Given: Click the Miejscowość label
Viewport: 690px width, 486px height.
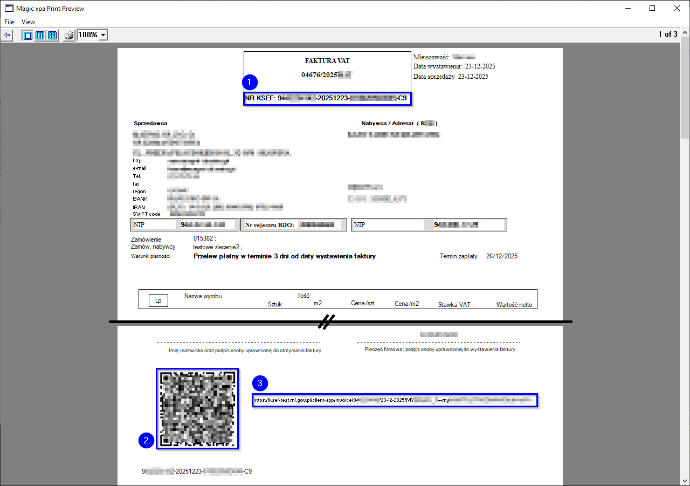Looking at the screenshot, I should point(432,57).
